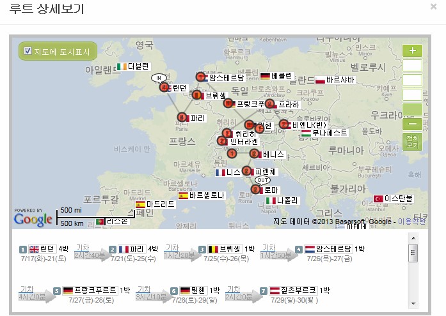
Task: Click the itinerary scrollbar up arrow
Action: pyautogui.click(x=413, y=238)
